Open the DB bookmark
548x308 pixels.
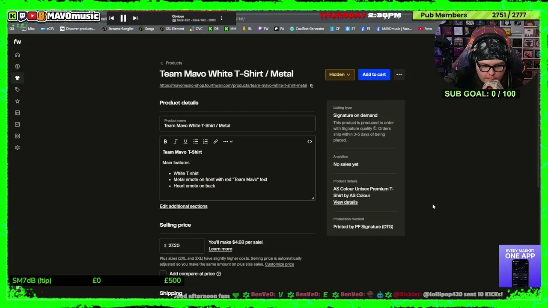pos(214,29)
